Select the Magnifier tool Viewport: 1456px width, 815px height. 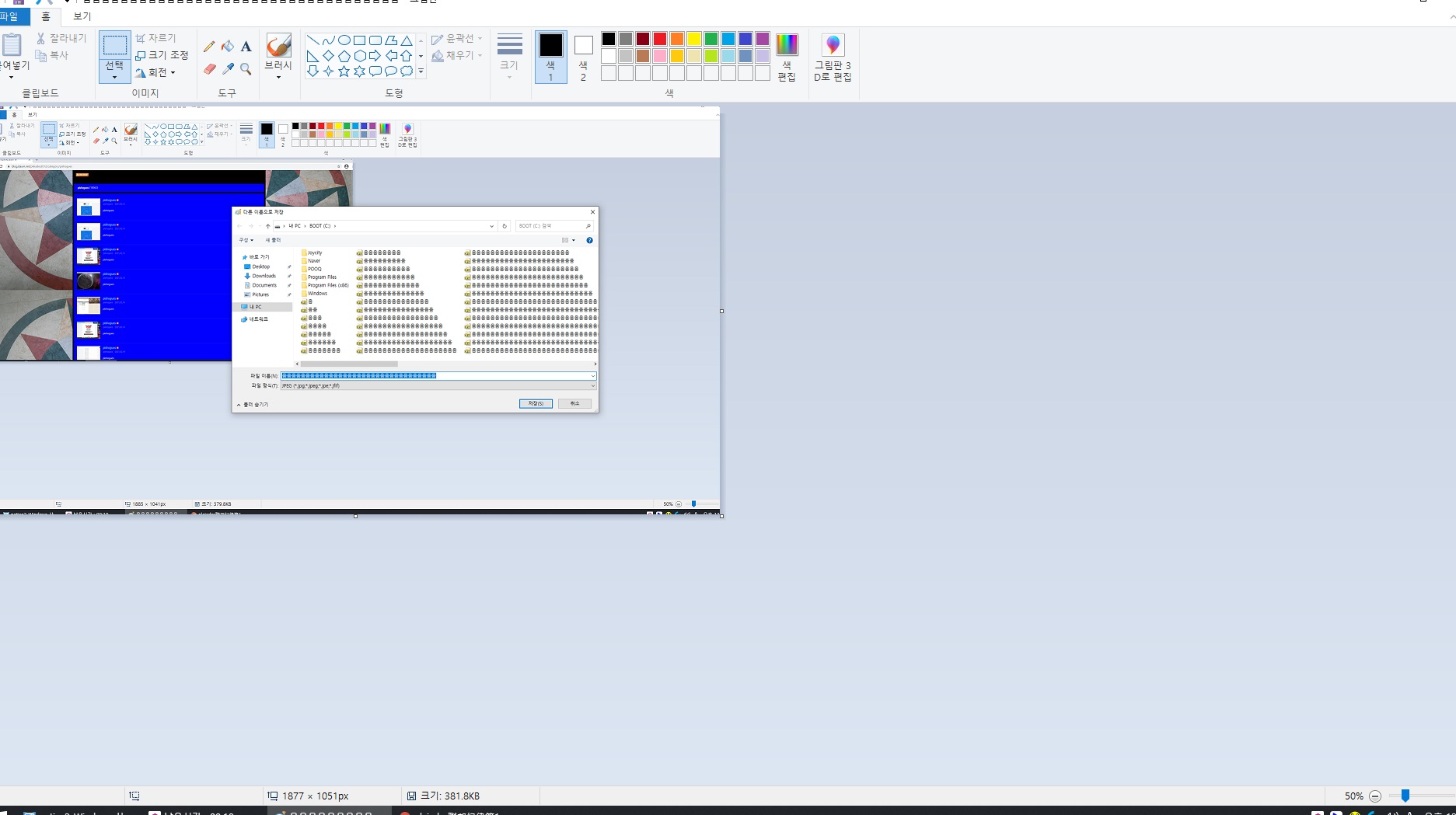coord(246,69)
